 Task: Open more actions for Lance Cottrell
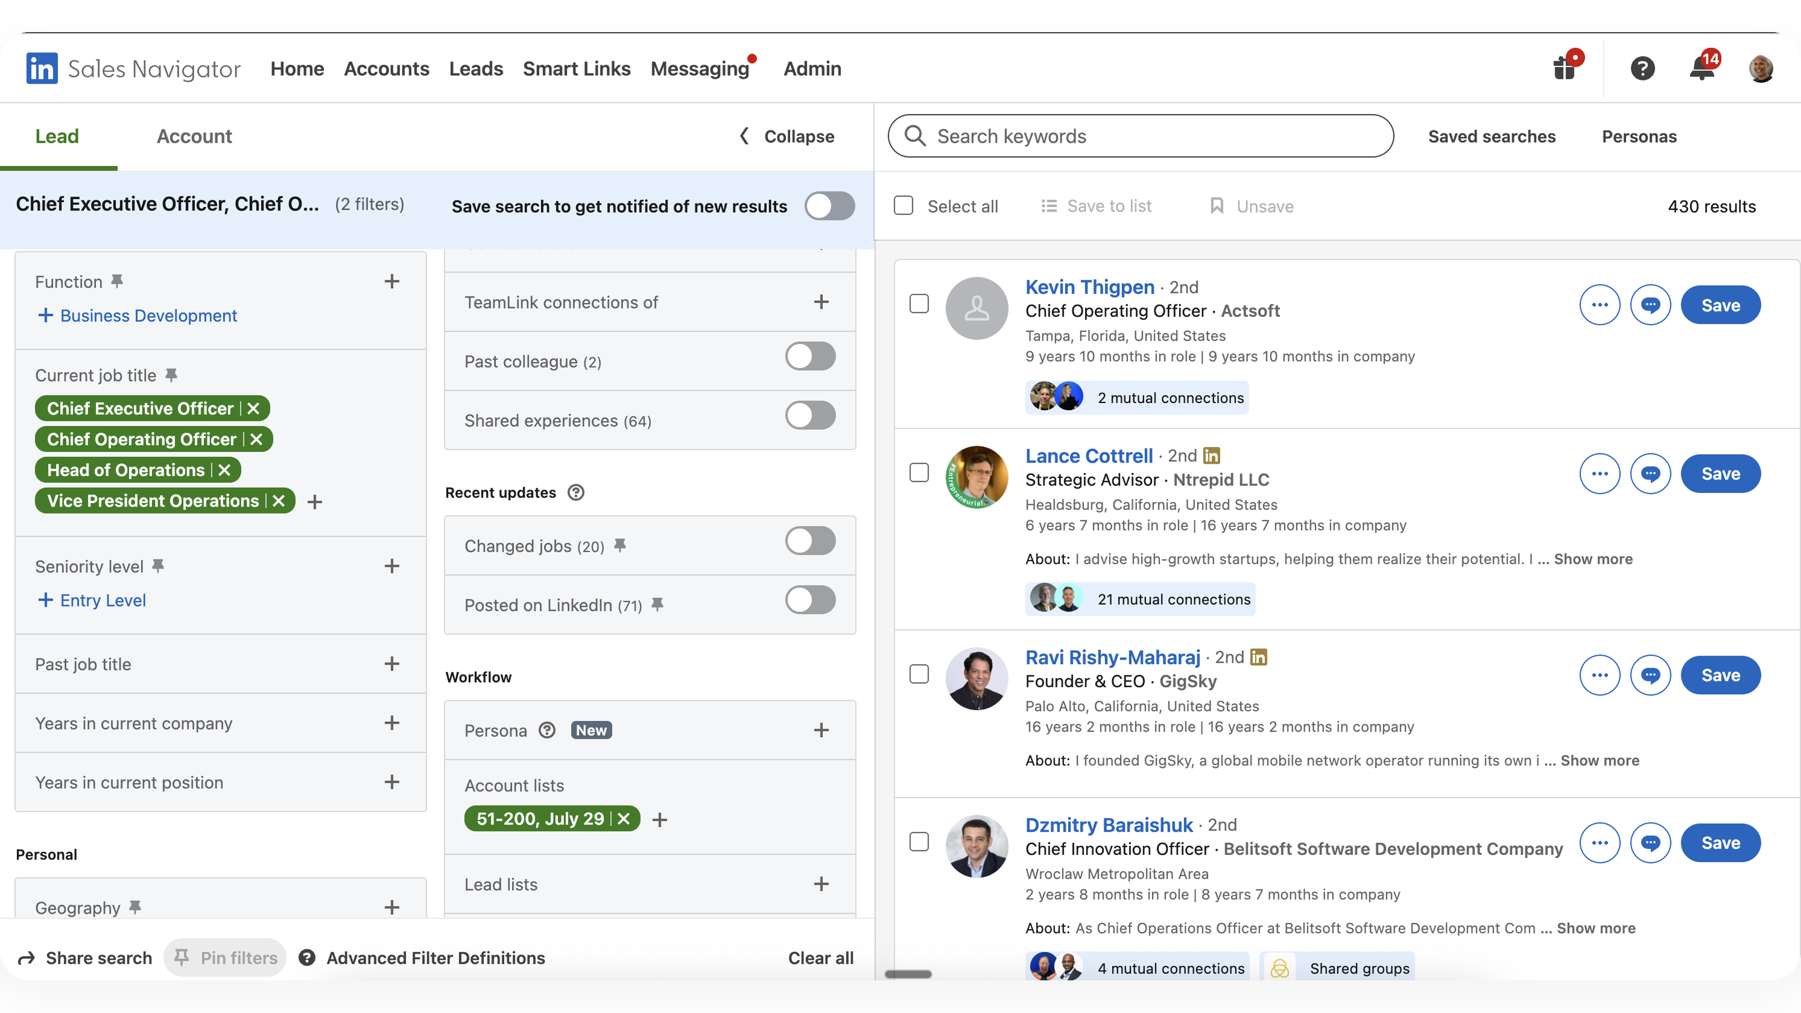point(1600,473)
